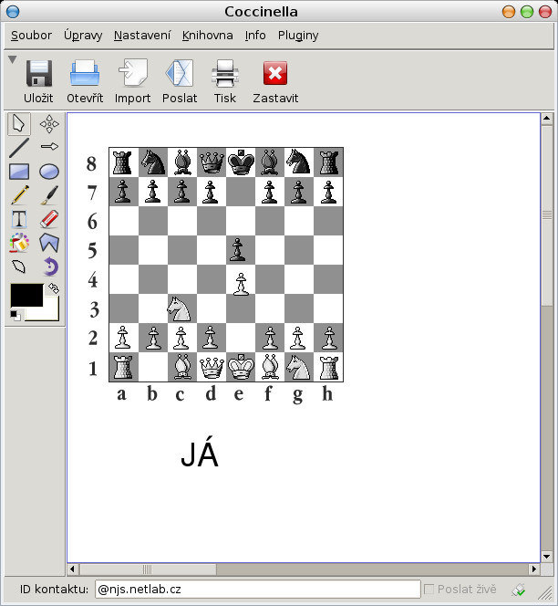
Task: Send whiteboard with Poslat button
Action: 180,81
